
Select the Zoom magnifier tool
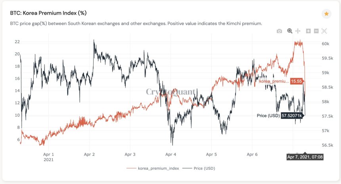coord(289,31)
